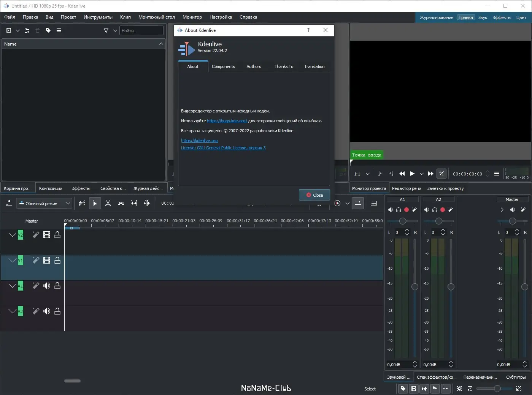This screenshot has width=532, height=395.
Task: Toggle snapping button in status bar
Action: pyautogui.click(x=446, y=389)
